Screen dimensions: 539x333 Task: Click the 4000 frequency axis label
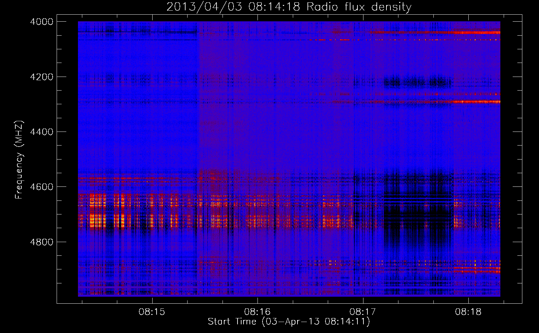click(42, 22)
